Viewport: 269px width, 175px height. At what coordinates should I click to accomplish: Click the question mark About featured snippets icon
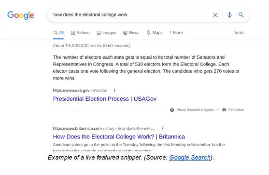coord(172,110)
